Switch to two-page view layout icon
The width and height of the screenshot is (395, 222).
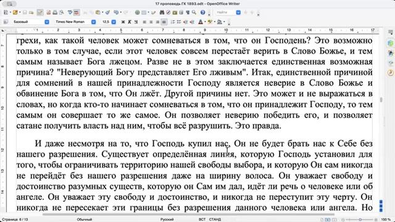click(x=328, y=220)
